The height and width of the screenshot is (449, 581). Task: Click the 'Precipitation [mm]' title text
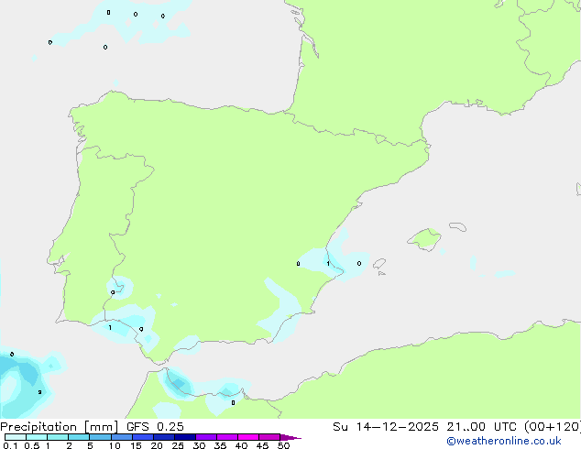[59, 427]
